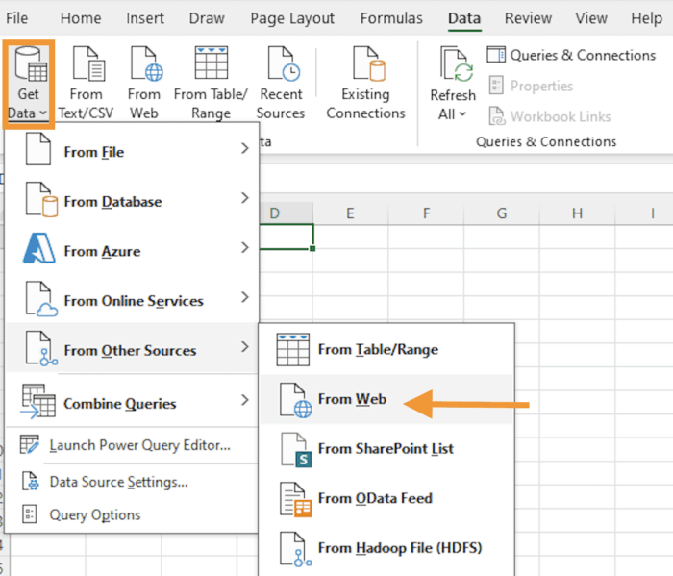Launch Power Query Editor from the menu
This screenshot has width=673, height=576.
click(x=133, y=445)
